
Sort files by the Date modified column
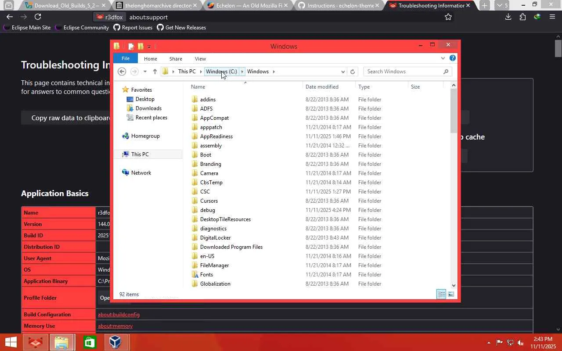[x=328, y=87]
